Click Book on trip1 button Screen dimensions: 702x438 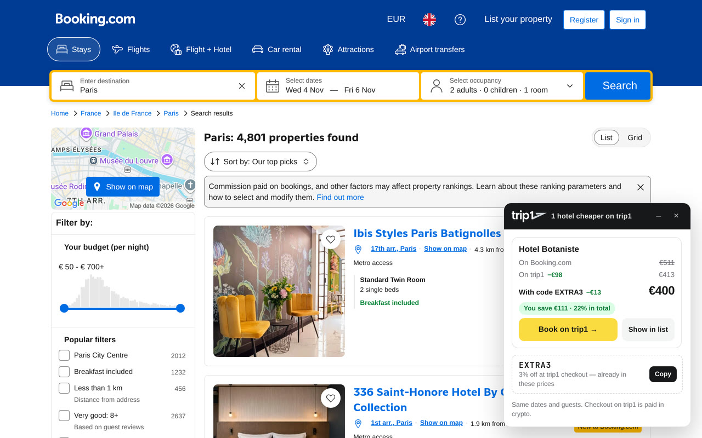click(x=568, y=330)
